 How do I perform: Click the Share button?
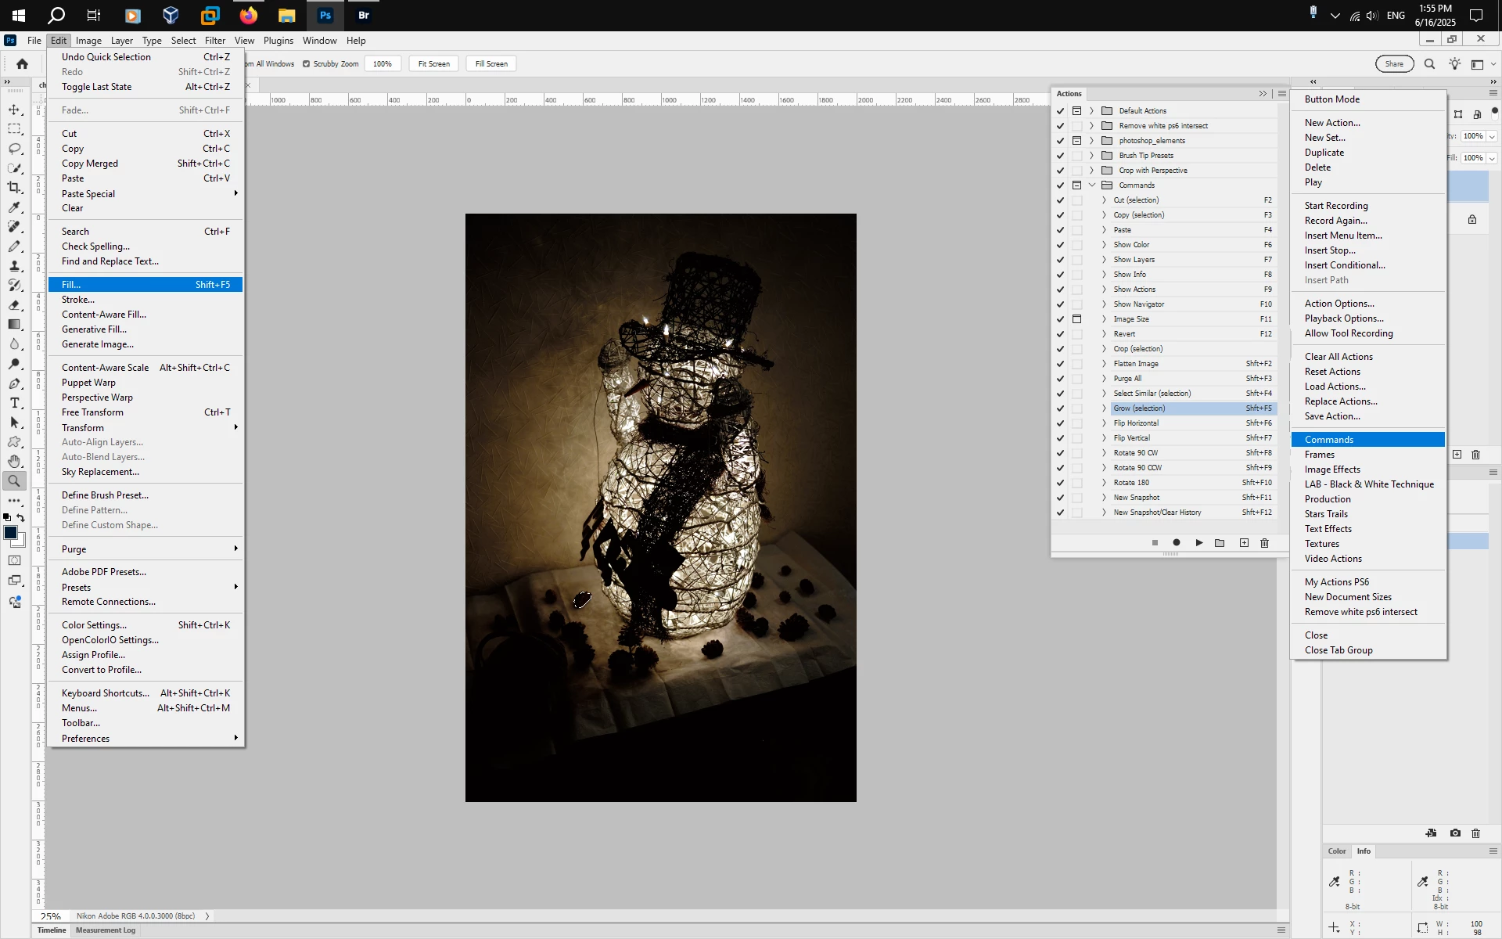point(1393,64)
